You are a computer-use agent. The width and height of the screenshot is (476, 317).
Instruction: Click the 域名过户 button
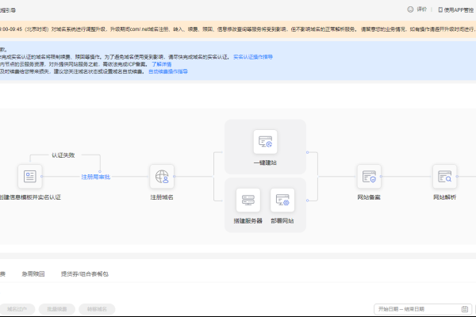point(17,309)
